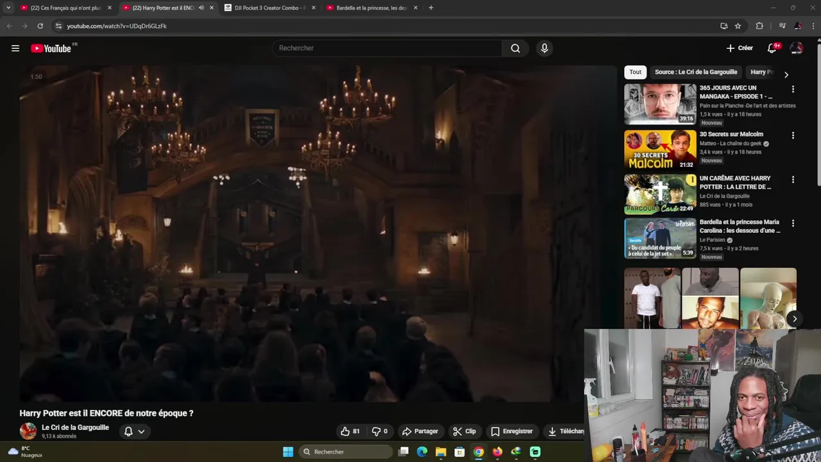Switch to DJI Pocket 3 Creator Combo tab
Image resolution: width=821 pixels, height=462 pixels.
point(269,8)
